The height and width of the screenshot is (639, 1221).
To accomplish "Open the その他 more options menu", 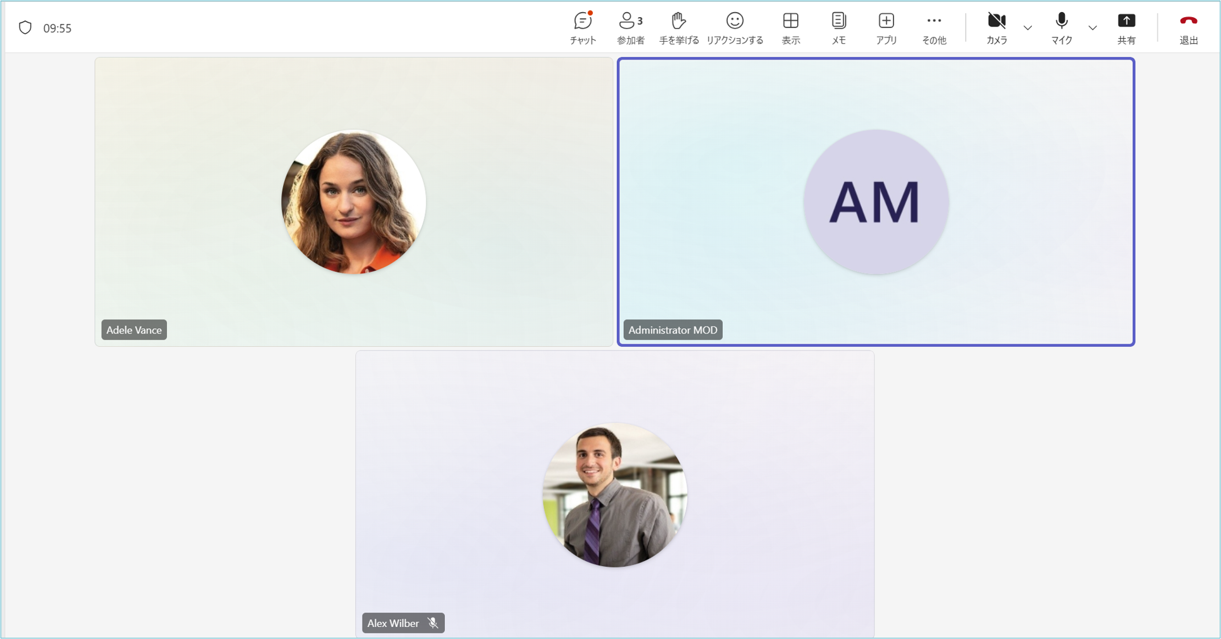I will click(934, 28).
